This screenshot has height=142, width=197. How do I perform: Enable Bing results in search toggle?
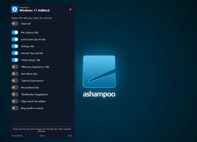pos(15,108)
